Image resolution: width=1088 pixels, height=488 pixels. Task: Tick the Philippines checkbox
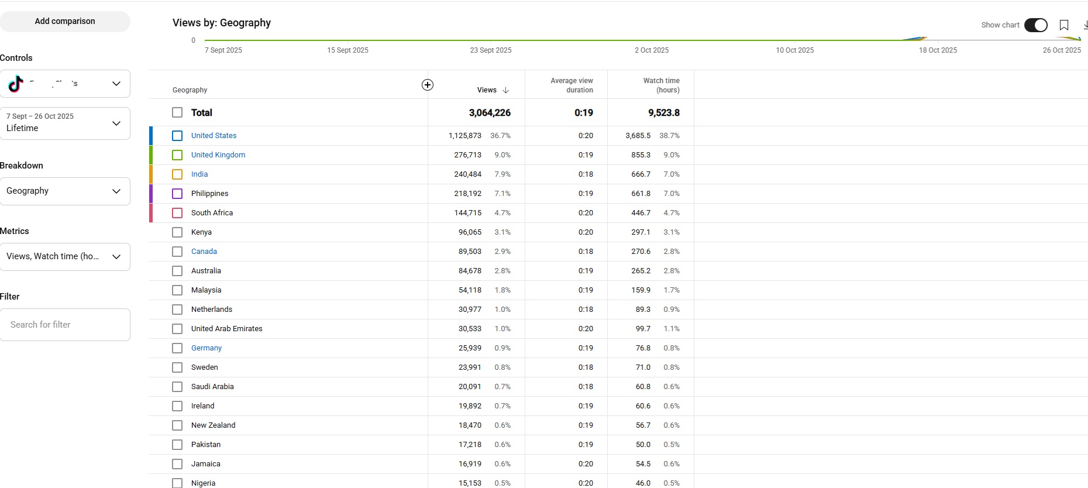point(177,194)
